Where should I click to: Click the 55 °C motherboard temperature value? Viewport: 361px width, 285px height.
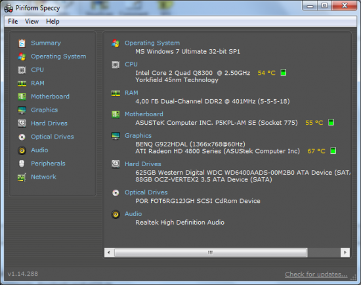(314, 123)
